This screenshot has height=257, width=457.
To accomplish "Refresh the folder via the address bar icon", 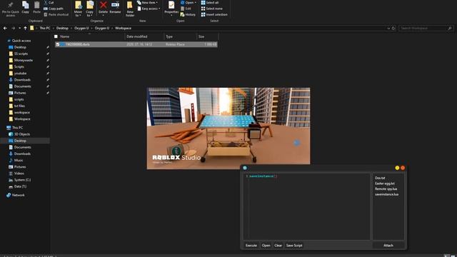I will click(x=393, y=29).
